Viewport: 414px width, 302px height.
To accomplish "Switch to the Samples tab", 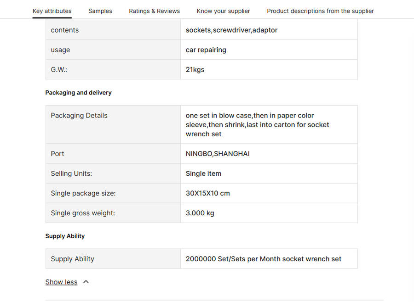I will pos(100,11).
